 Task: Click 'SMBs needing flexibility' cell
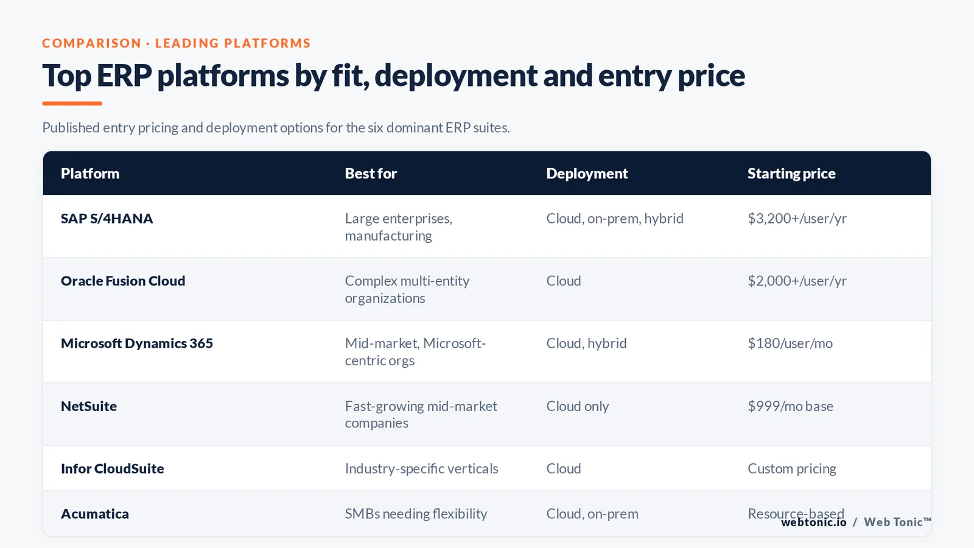[x=416, y=514]
